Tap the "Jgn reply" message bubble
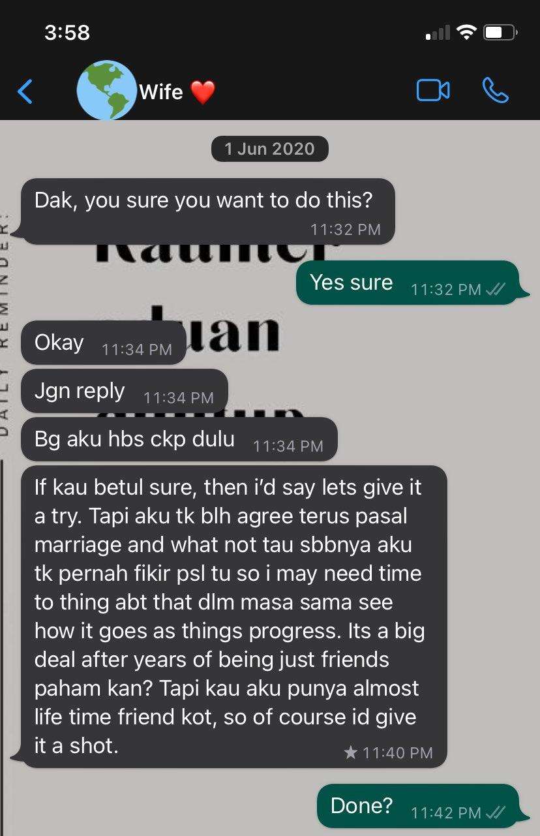The height and width of the screenshot is (836, 540). click(x=125, y=391)
